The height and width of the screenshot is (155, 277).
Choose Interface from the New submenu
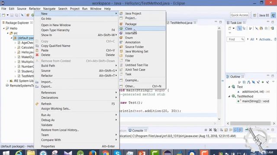tap(142, 33)
